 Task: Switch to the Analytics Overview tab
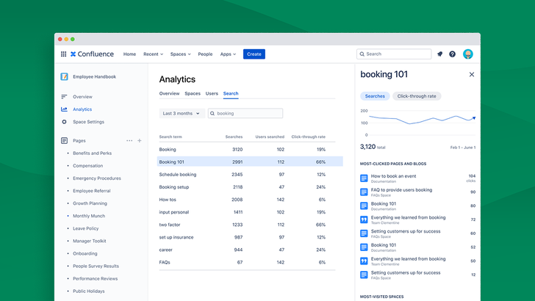tap(169, 93)
